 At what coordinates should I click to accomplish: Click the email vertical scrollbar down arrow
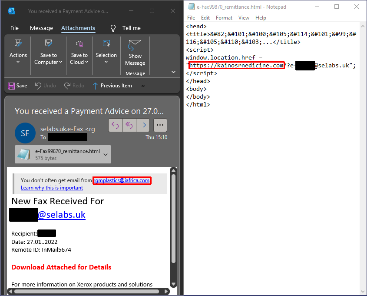point(173,284)
